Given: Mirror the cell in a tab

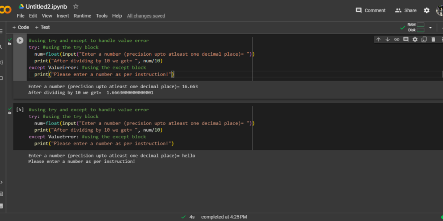Looking at the screenshot, I should tap(424, 39).
